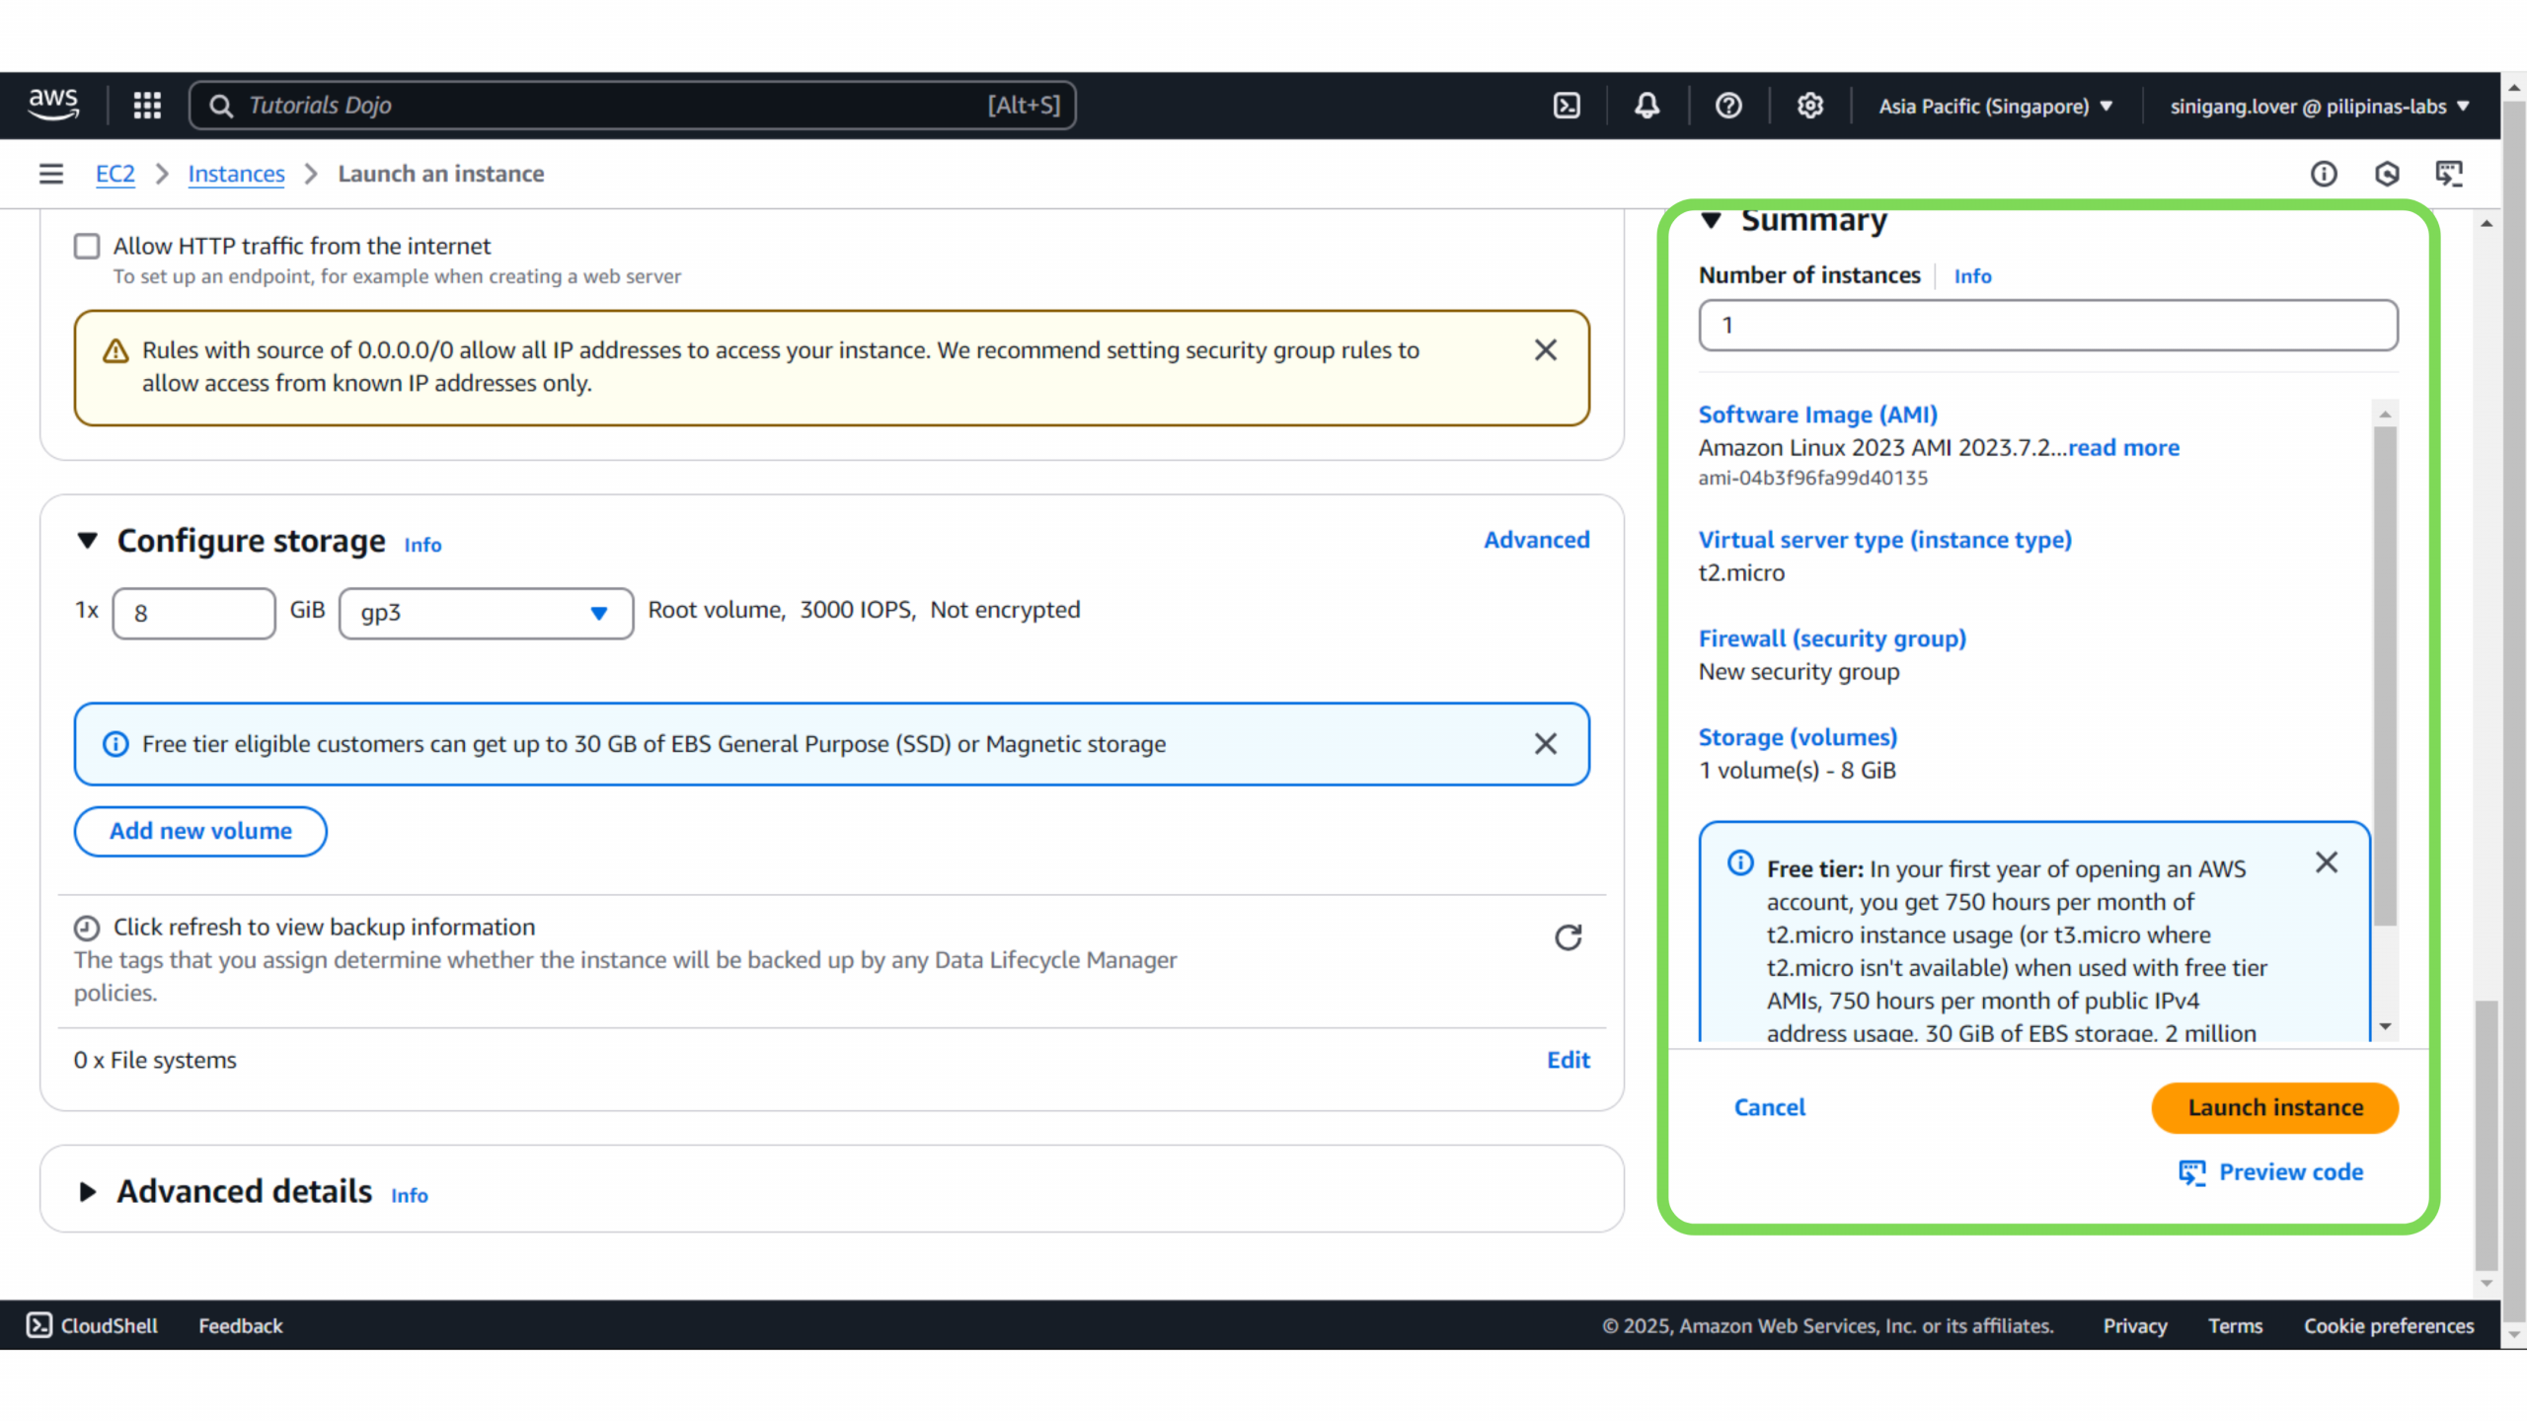Open the notifications bell
2527x1421 pixels.
[1646, 106]
